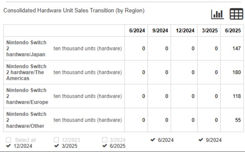
Task: Switch to table view icon
Action: coord(236,14)
